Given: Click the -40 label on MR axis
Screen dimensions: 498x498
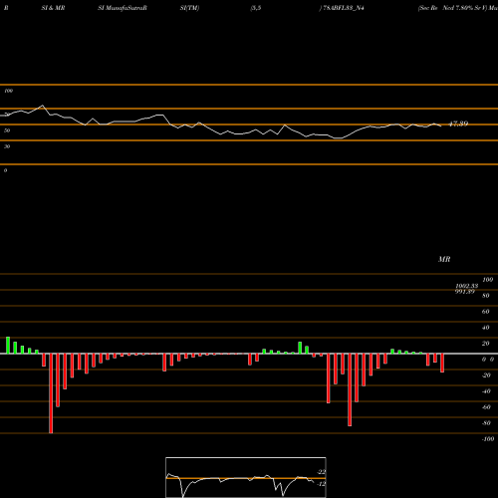Looking at the screenshot, I should click(486, 391).
